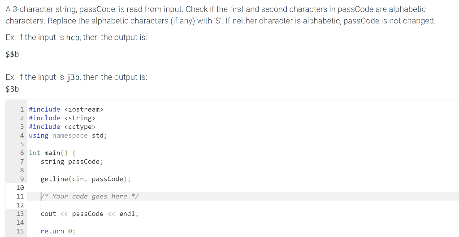The height and width of the screenshot is (237, 459).
Task: Click the 'return 0;' statement
Action: pos(58,231)
